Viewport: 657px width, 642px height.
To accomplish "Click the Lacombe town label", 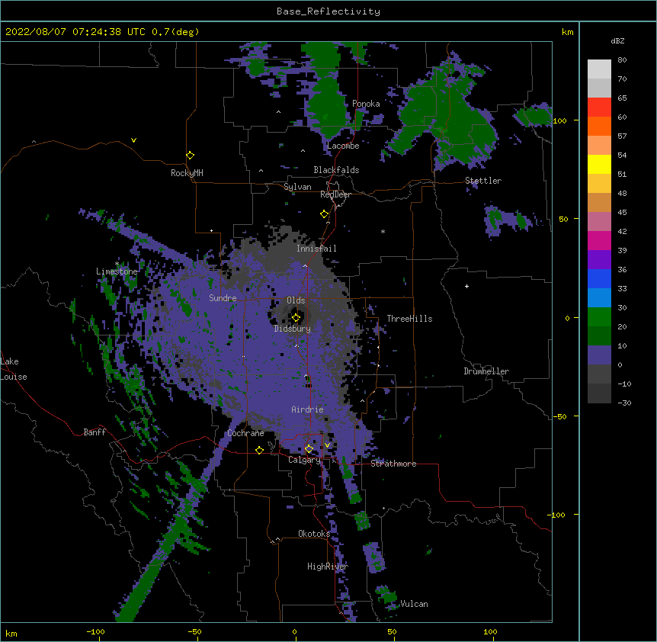I will (x=343, y=146).
